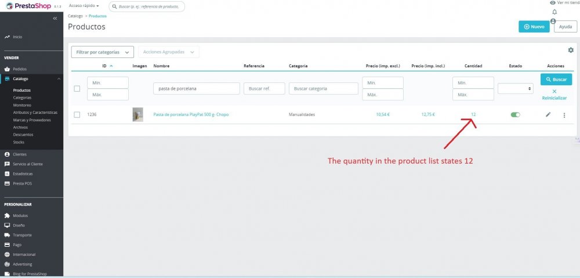Open the Estado filter select

click(515, 89)
